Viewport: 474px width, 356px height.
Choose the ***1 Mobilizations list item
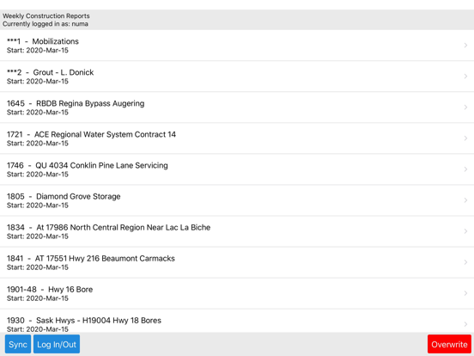(x=237, y=46)
